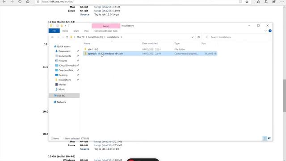Add page to favorites with star
The image size is (286, 161).
tap(247, 2)
